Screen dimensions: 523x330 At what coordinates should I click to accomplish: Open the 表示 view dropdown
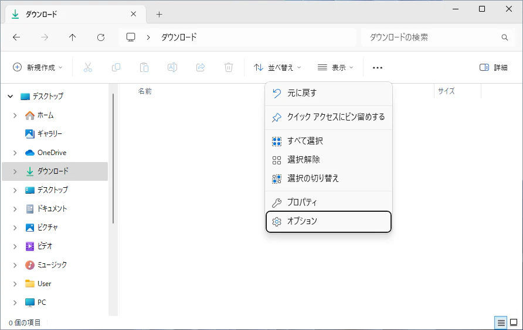(x=335, y=68)
